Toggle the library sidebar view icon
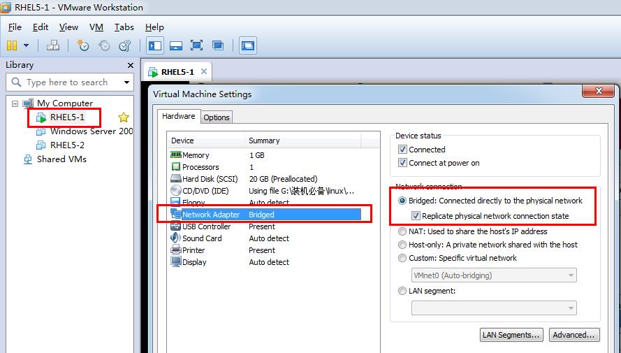The width and height of the screenshot is (621, 353). (155, 45)
